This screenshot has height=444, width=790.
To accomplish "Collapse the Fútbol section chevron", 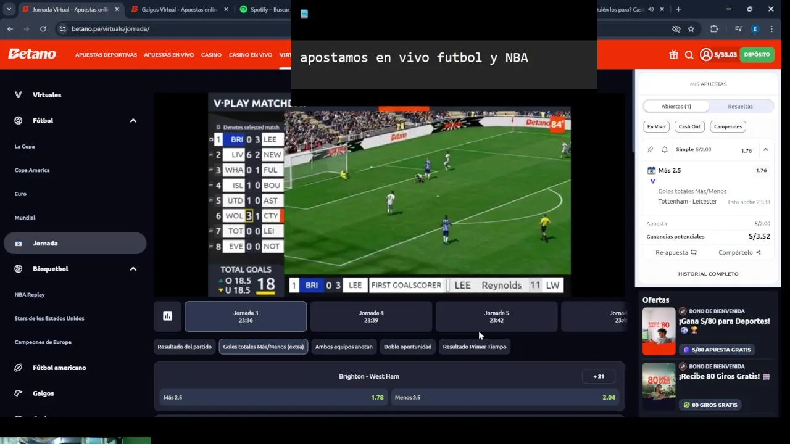I will coord(133,121).
